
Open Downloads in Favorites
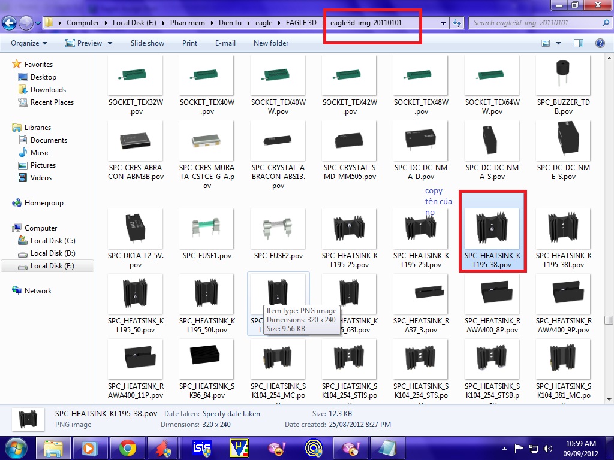click(x=48, y=90)
